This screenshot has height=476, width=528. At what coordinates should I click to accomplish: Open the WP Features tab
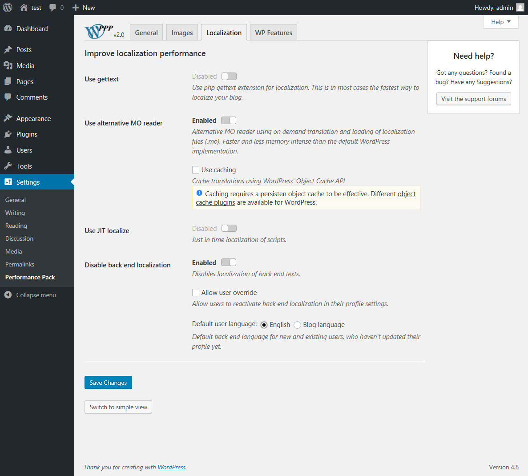[274, 32]
